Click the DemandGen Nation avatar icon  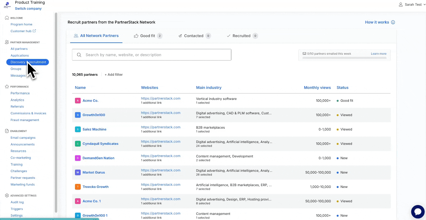click(x=78, y=158)
